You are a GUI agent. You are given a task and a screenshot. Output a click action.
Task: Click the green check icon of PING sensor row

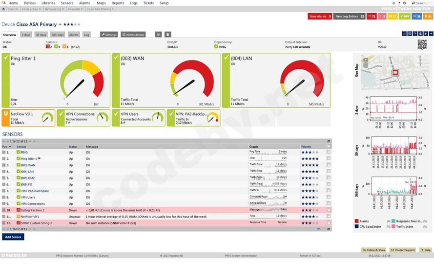tap(18, 152)
